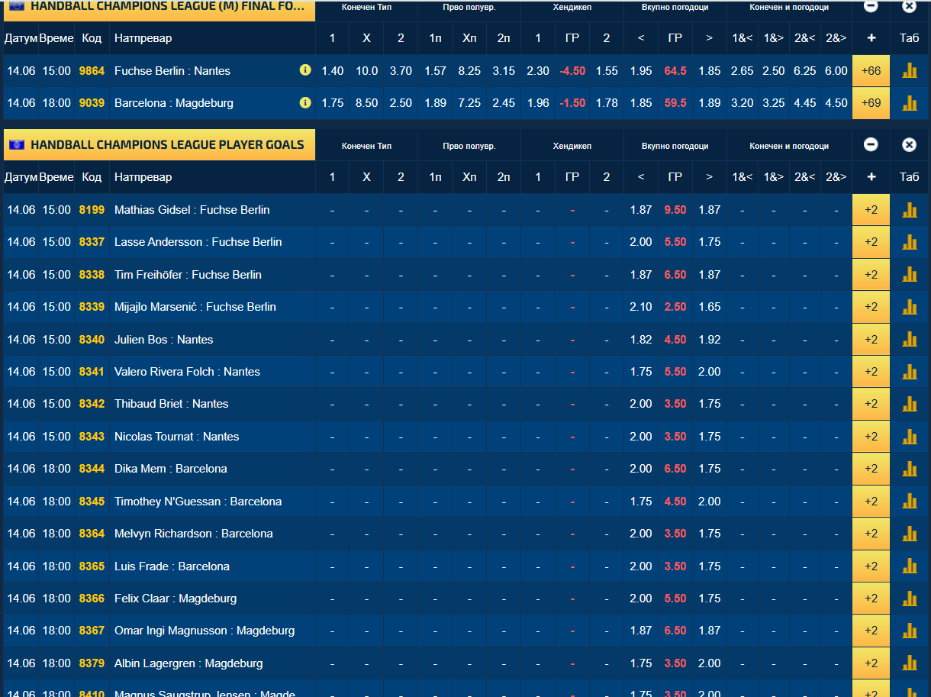This screenshot has width=931, height=697.
Task: Collapse the Handball Champions League Player Goals section
Action: coord(871,144)
